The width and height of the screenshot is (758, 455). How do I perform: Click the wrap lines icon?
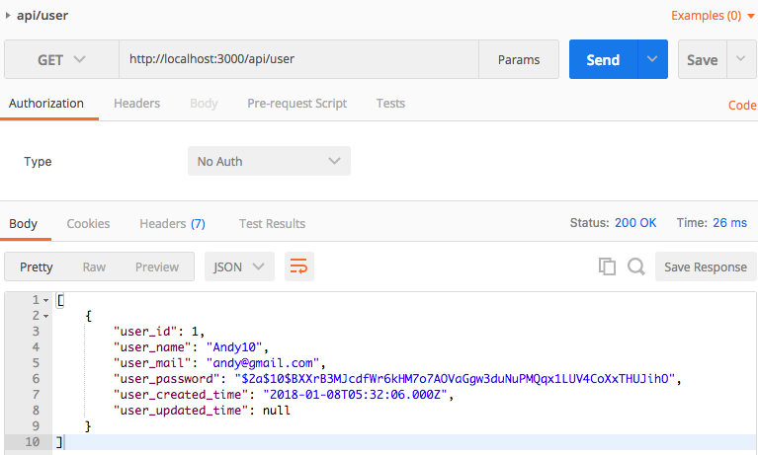pos(298,266)
